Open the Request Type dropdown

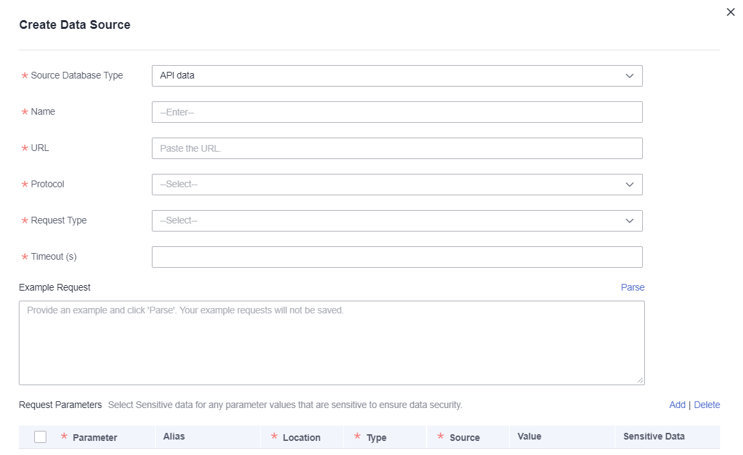[x=397, y=221]
